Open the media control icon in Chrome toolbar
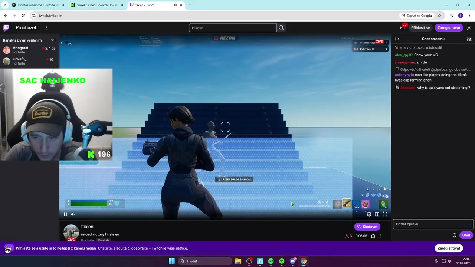The width and height of the screenshot is (475, 267). (452, 16)
